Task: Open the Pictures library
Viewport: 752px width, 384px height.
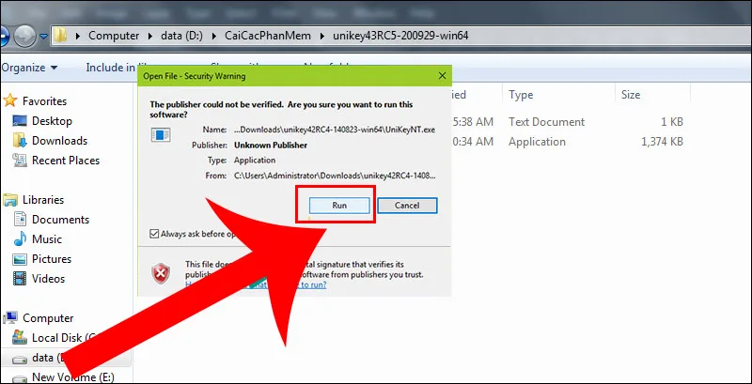Action: pos(53,259)
